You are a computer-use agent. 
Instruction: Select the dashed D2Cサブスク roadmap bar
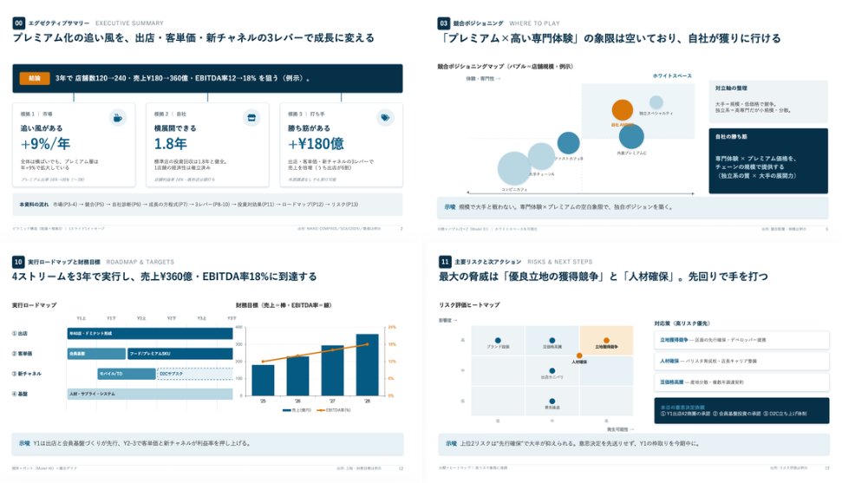tap(194, 374)
